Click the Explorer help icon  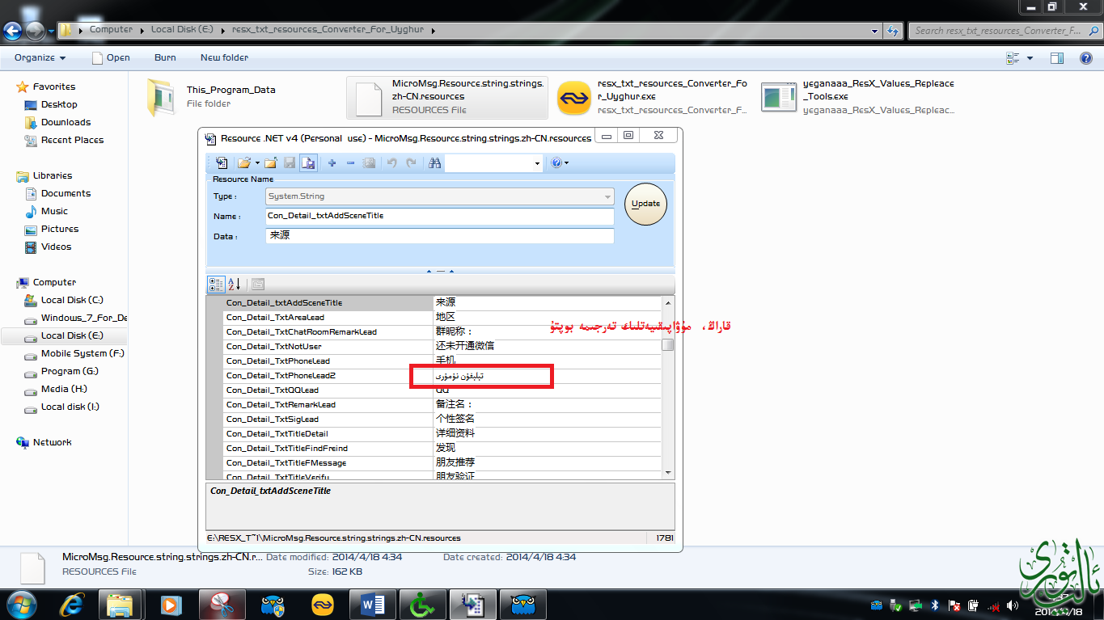(x=1086, y=58)
